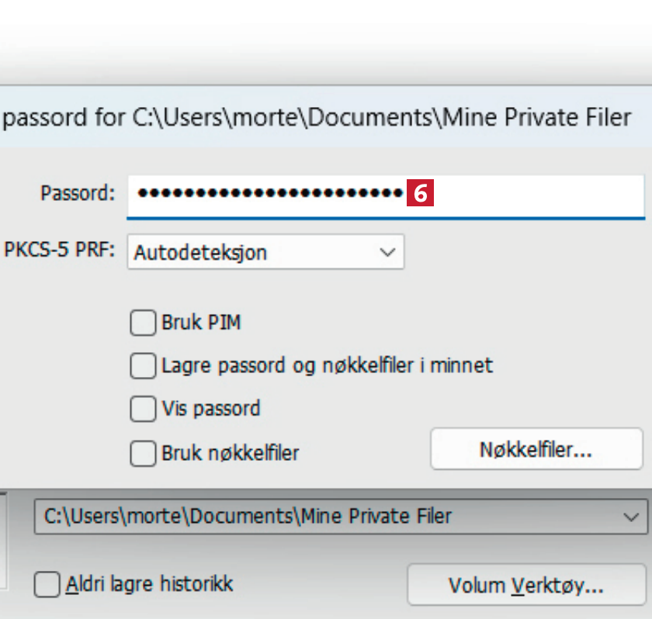Open the Volum Verktøy... button
The width and height of the screenshot is (652, 619).
coord(525,584)
